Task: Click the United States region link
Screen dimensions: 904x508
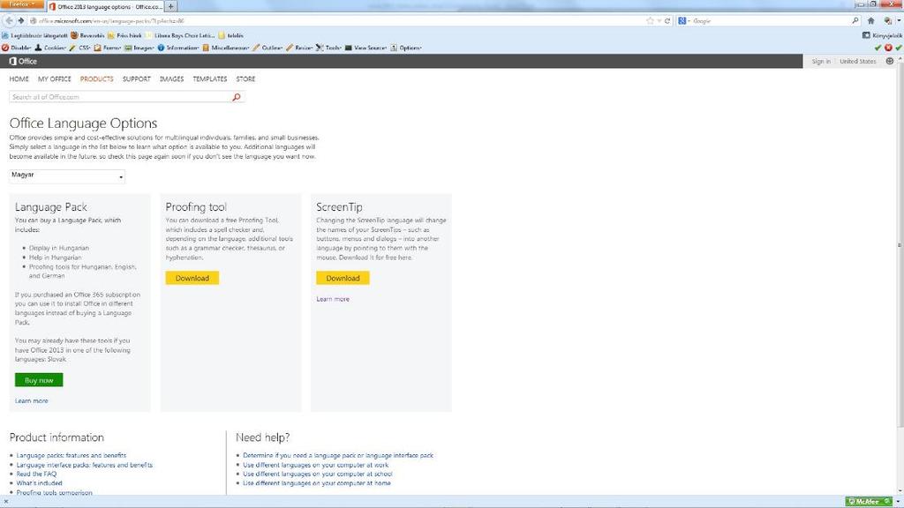Action: pyautogui.click(x=858, y=61)
